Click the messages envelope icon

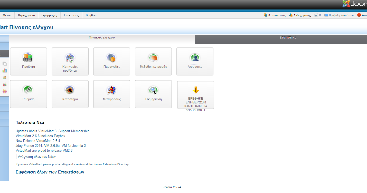(x=316, y=15)
